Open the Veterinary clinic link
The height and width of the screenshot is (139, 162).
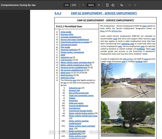click(x=68, y=78)
